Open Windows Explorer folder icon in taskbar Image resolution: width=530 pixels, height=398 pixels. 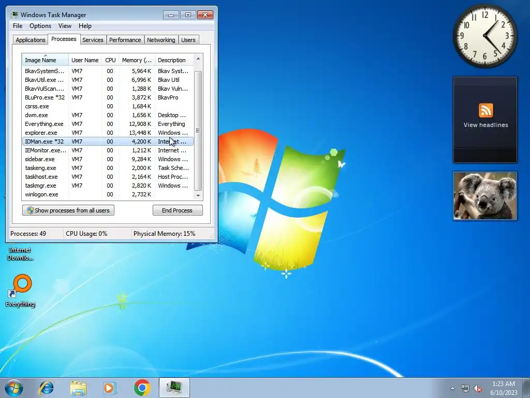coord(78,388)
